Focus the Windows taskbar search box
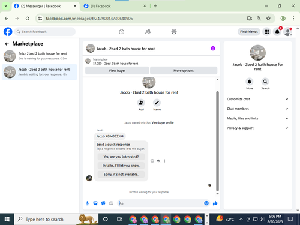This screenshot has height=225, width=300. coord(56,220)
